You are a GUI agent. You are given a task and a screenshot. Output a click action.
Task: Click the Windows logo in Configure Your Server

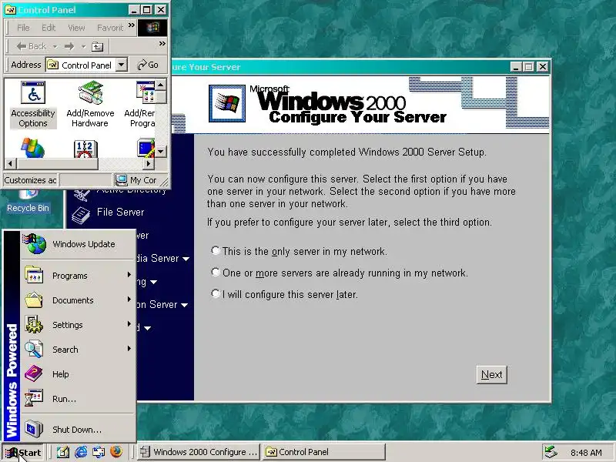[x=227, y=104]
